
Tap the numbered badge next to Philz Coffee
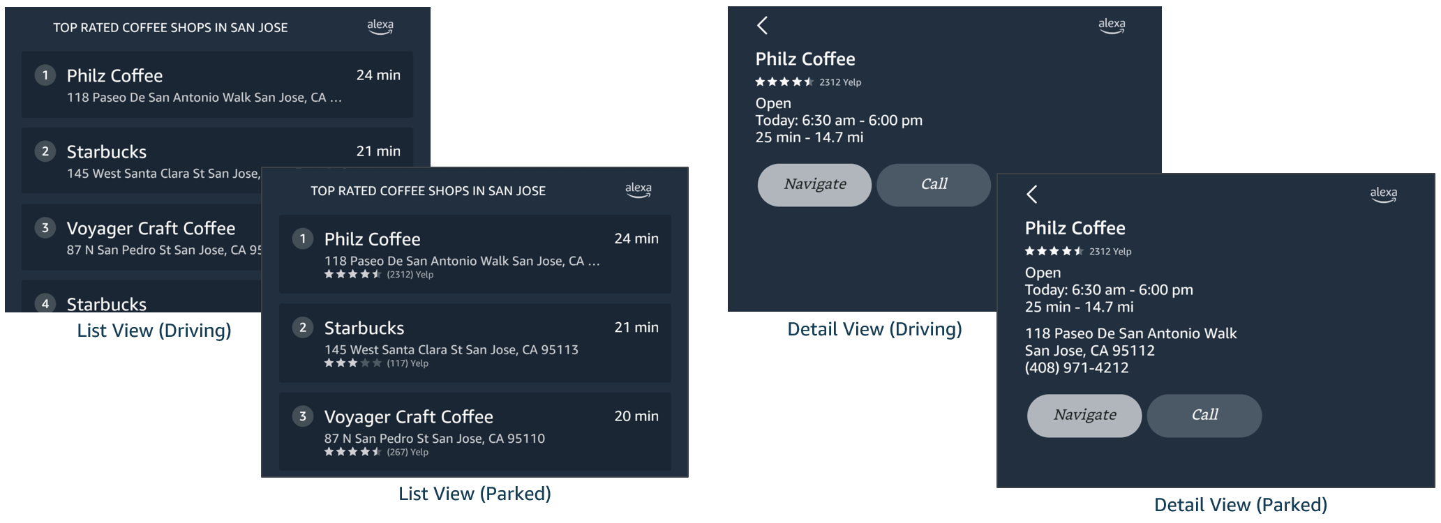click(302, 238)
